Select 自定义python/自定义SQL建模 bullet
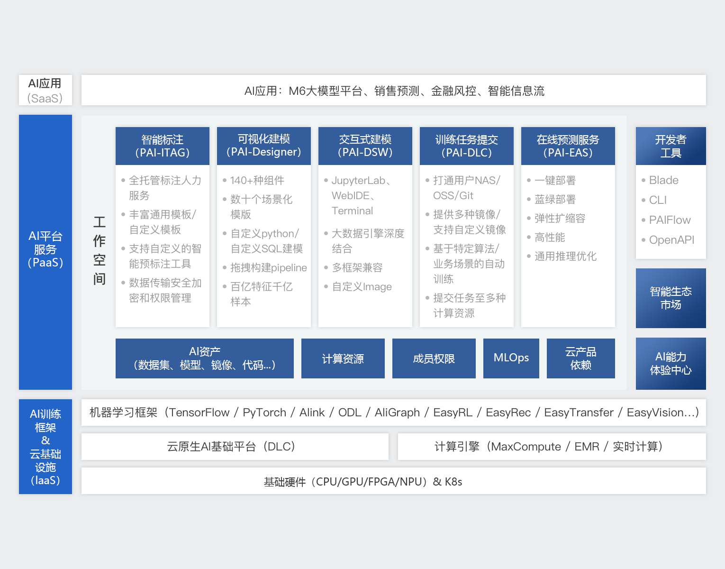725x569 pixels. click(x=263, y=241)
